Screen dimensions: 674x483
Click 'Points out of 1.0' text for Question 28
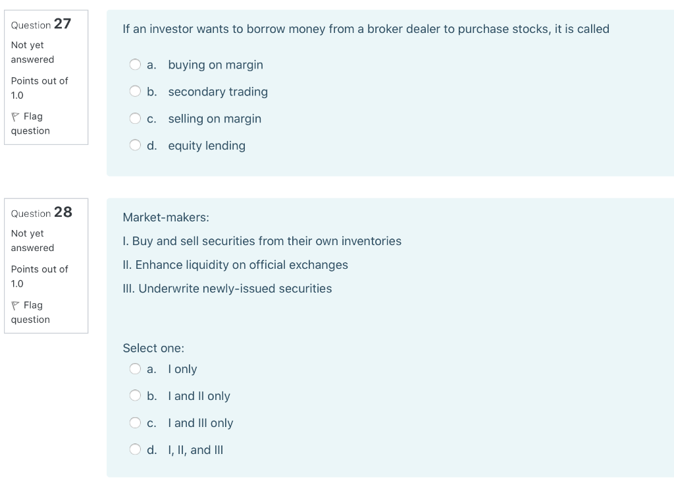pyautogui.click(x=39, y=276)
